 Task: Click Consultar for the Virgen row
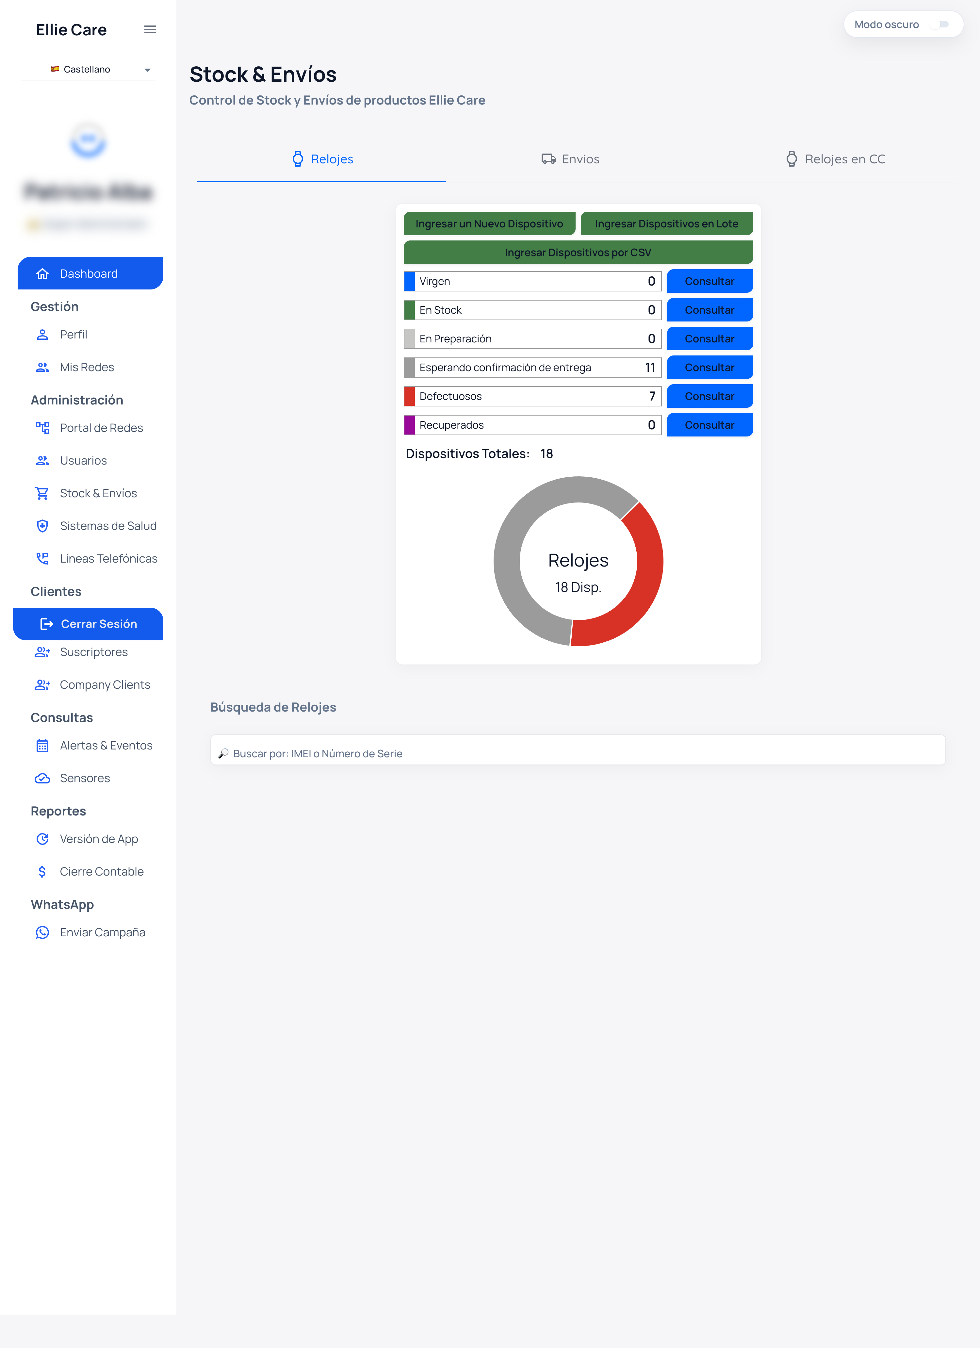(710, 281)
